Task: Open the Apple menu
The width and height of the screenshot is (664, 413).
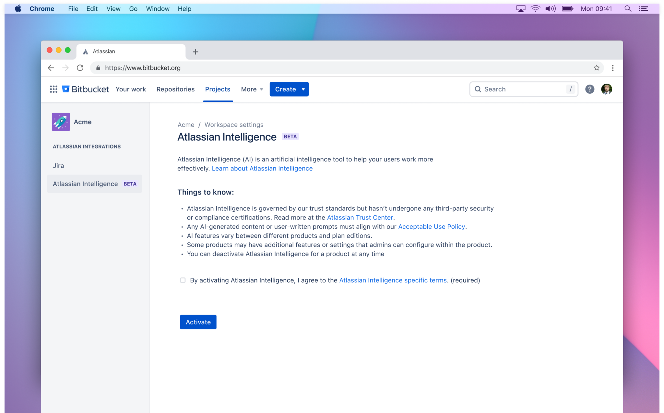Action: (x=18, y=8)
